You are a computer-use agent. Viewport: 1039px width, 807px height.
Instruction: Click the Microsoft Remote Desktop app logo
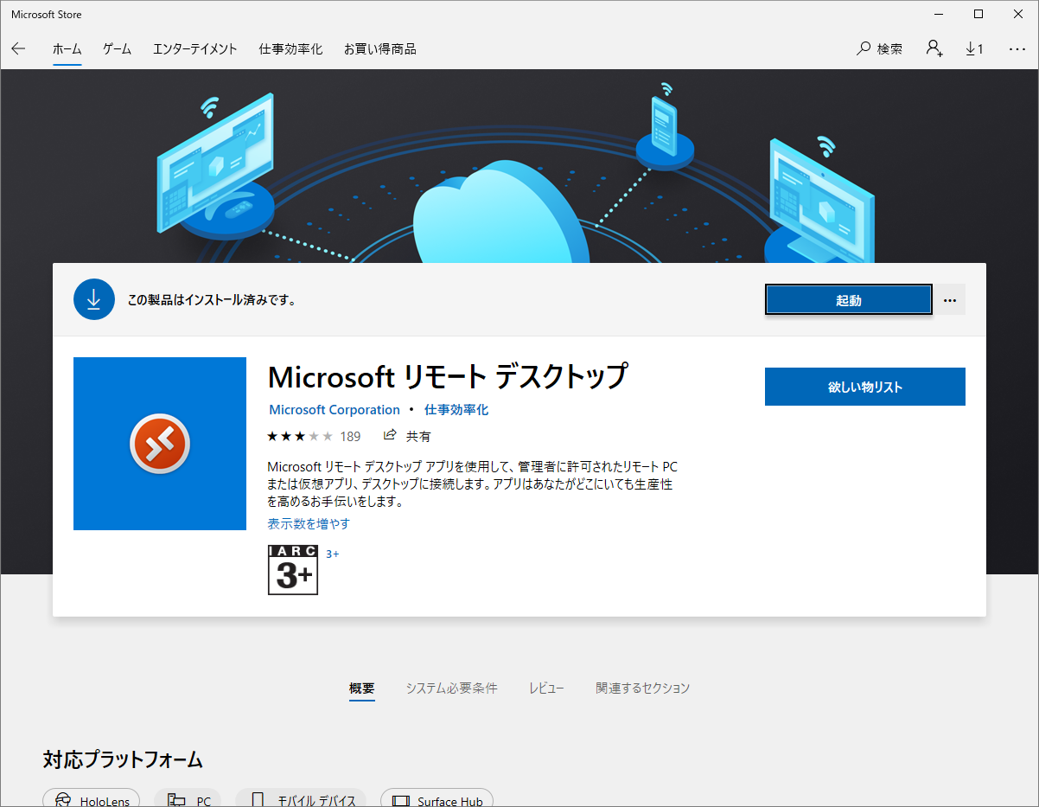[160, 444]
